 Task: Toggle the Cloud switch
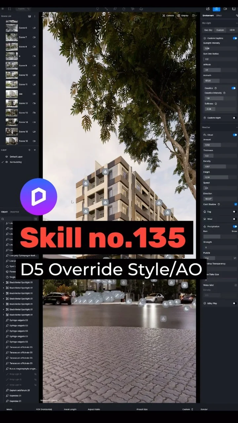pyautogui.click(x=235, y=135)
